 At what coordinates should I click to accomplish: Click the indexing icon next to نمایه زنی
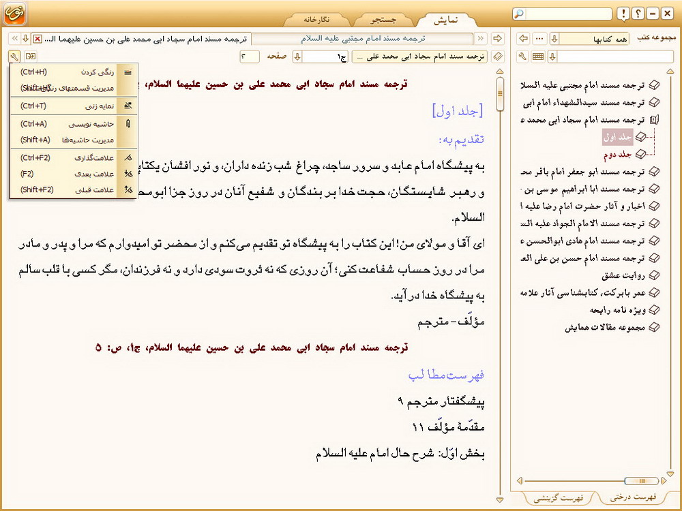point(128,106)
